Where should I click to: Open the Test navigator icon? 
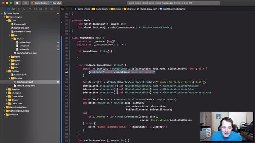[x=35, y=9]
